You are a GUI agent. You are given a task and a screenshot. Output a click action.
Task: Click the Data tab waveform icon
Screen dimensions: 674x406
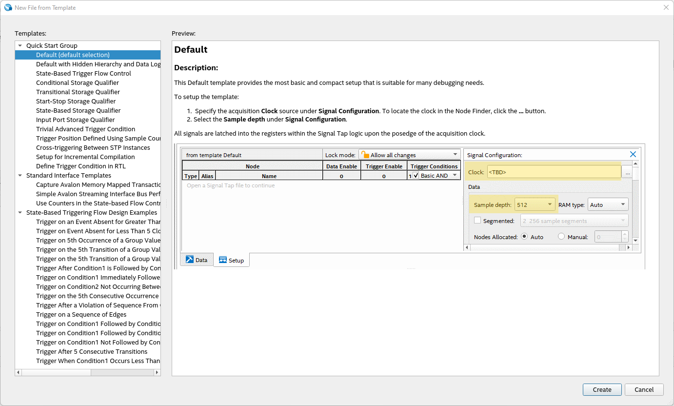(x=190, y=260)
